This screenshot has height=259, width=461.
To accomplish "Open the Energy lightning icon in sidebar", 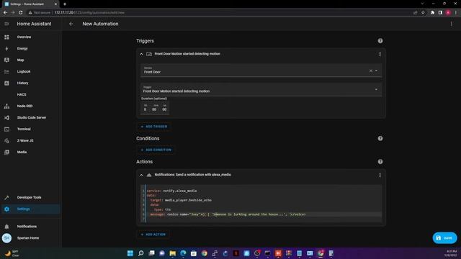I will [6, 48].
